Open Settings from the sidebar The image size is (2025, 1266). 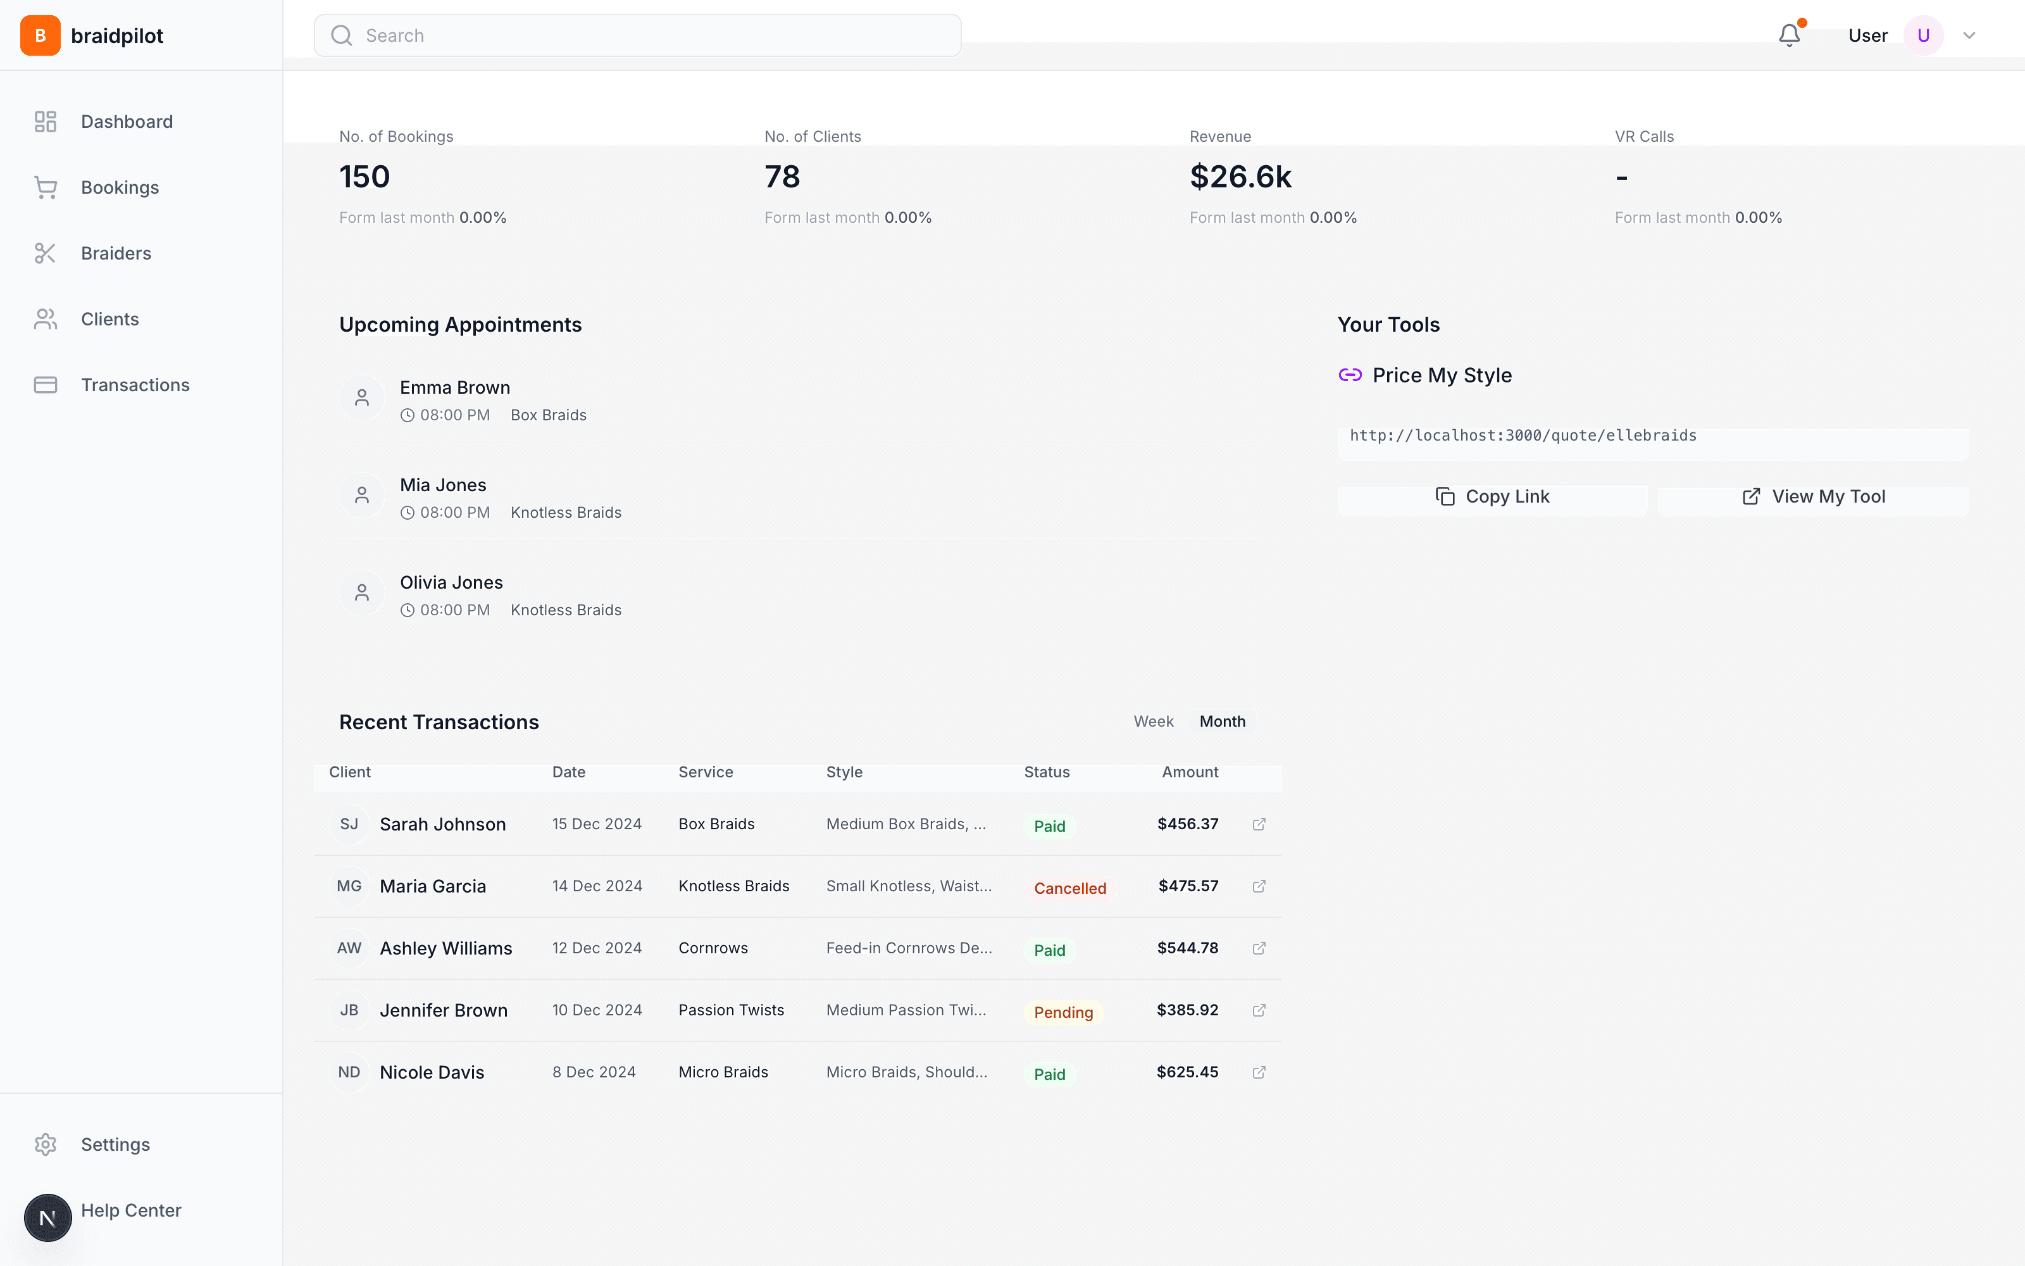pos(115,1144)
